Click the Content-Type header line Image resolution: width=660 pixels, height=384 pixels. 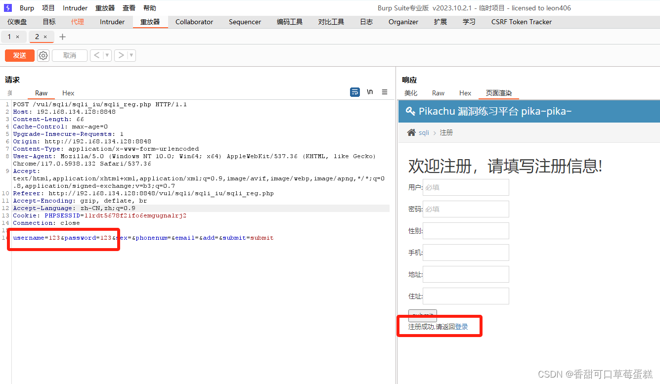[x=106, y=149]
